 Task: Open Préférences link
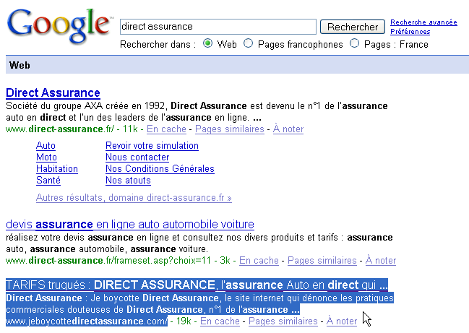410,31
